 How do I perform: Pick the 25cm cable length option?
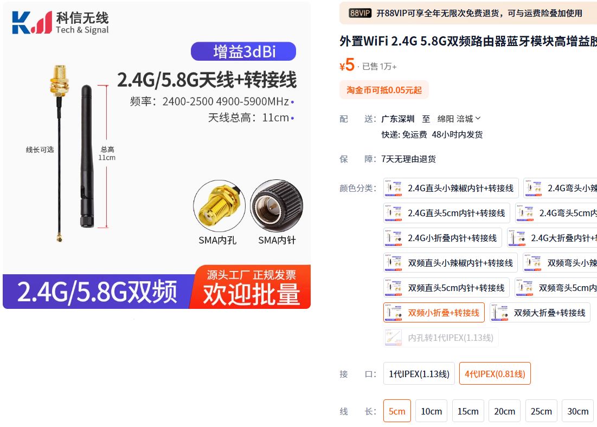pyautogui.click(x=541, y=411)
